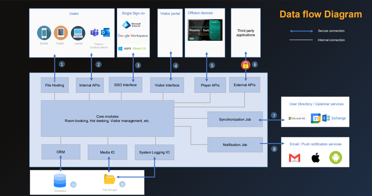
Task: Click the Microsoft Teams icon
Action: click(x=94, y=32)
